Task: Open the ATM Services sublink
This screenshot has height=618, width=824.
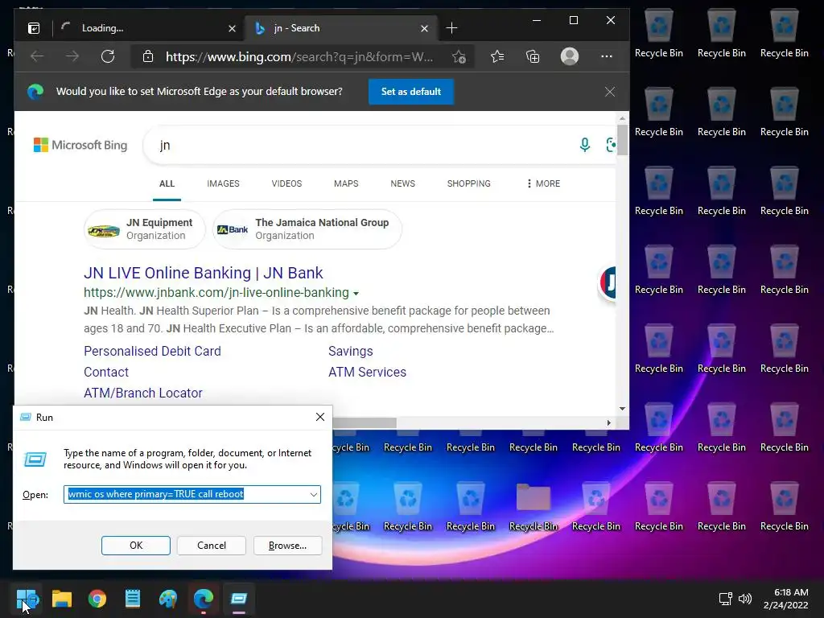Action: (x=367, y=372)
